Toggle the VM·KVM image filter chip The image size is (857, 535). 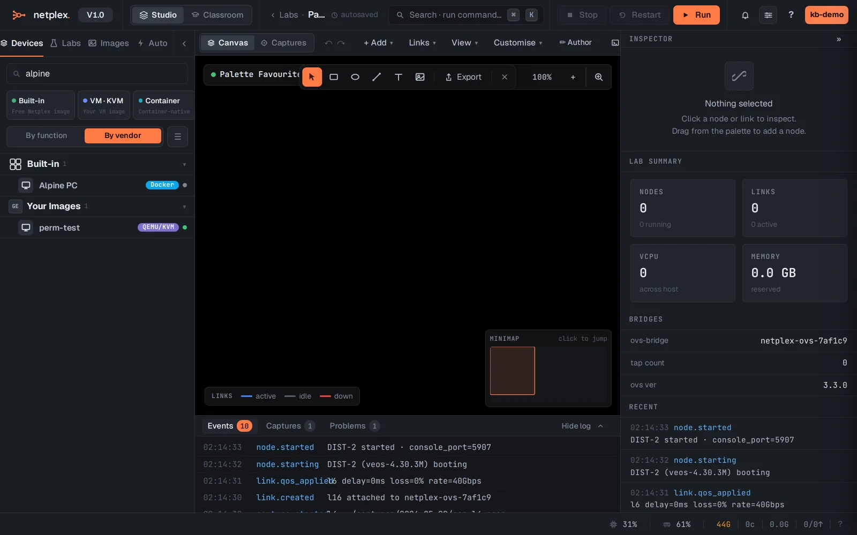tap(104, 105)
